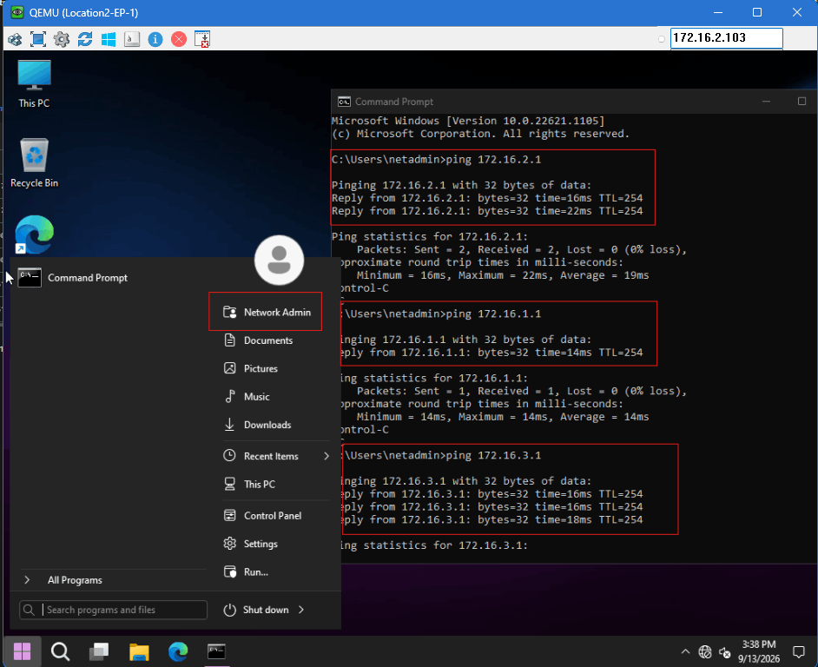
Task: Click the user account avatar
Action: tap(279, 260)
